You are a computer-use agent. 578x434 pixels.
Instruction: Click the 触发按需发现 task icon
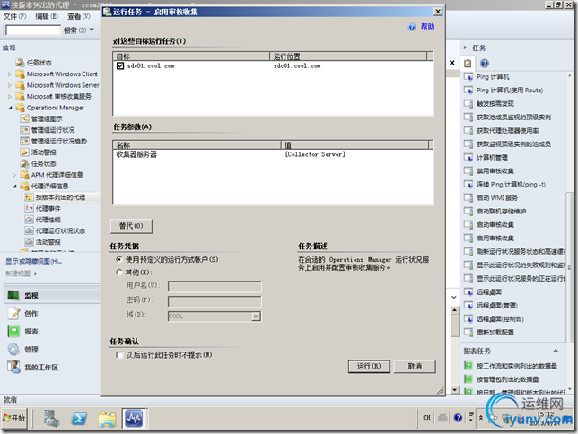pyautogui.click(x=469, y=103)
